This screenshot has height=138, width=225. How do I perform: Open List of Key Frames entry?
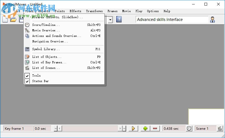(64, 62)
